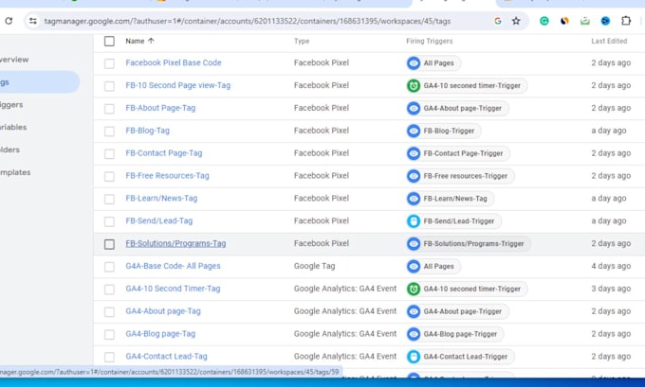The image size is (645, 387).
Task: Select the FB-Free Resources-Tag checkbox
Action: [x=109, y=177]
